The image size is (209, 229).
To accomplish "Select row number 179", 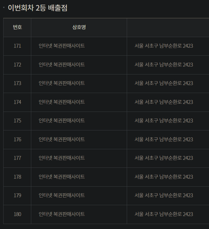I will coord(17,195).
